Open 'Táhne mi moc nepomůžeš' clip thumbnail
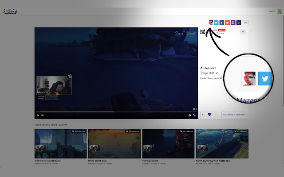This screenshot has height=177, width=284. pos(61,144)
